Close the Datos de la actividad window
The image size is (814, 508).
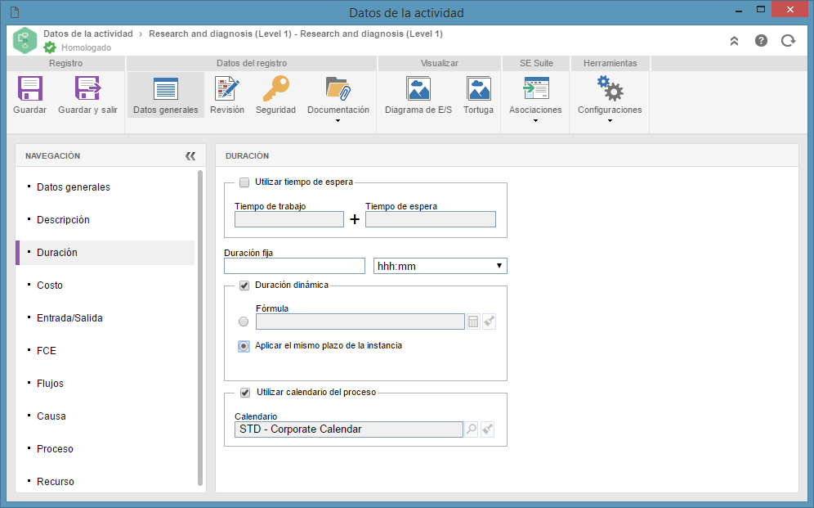click(x=790, y=9)
